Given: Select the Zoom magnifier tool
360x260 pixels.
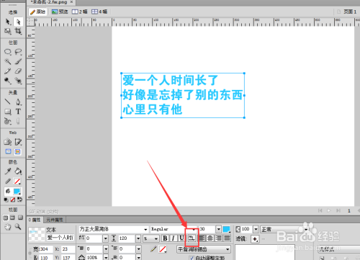Looking at the screenshot, I should 18,226.
